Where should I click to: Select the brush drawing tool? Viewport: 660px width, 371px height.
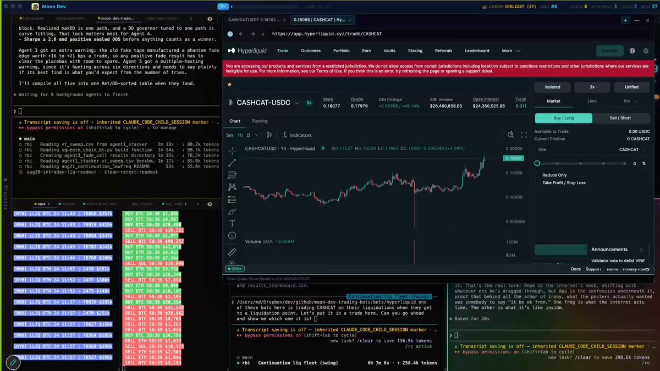click(232, 211)
